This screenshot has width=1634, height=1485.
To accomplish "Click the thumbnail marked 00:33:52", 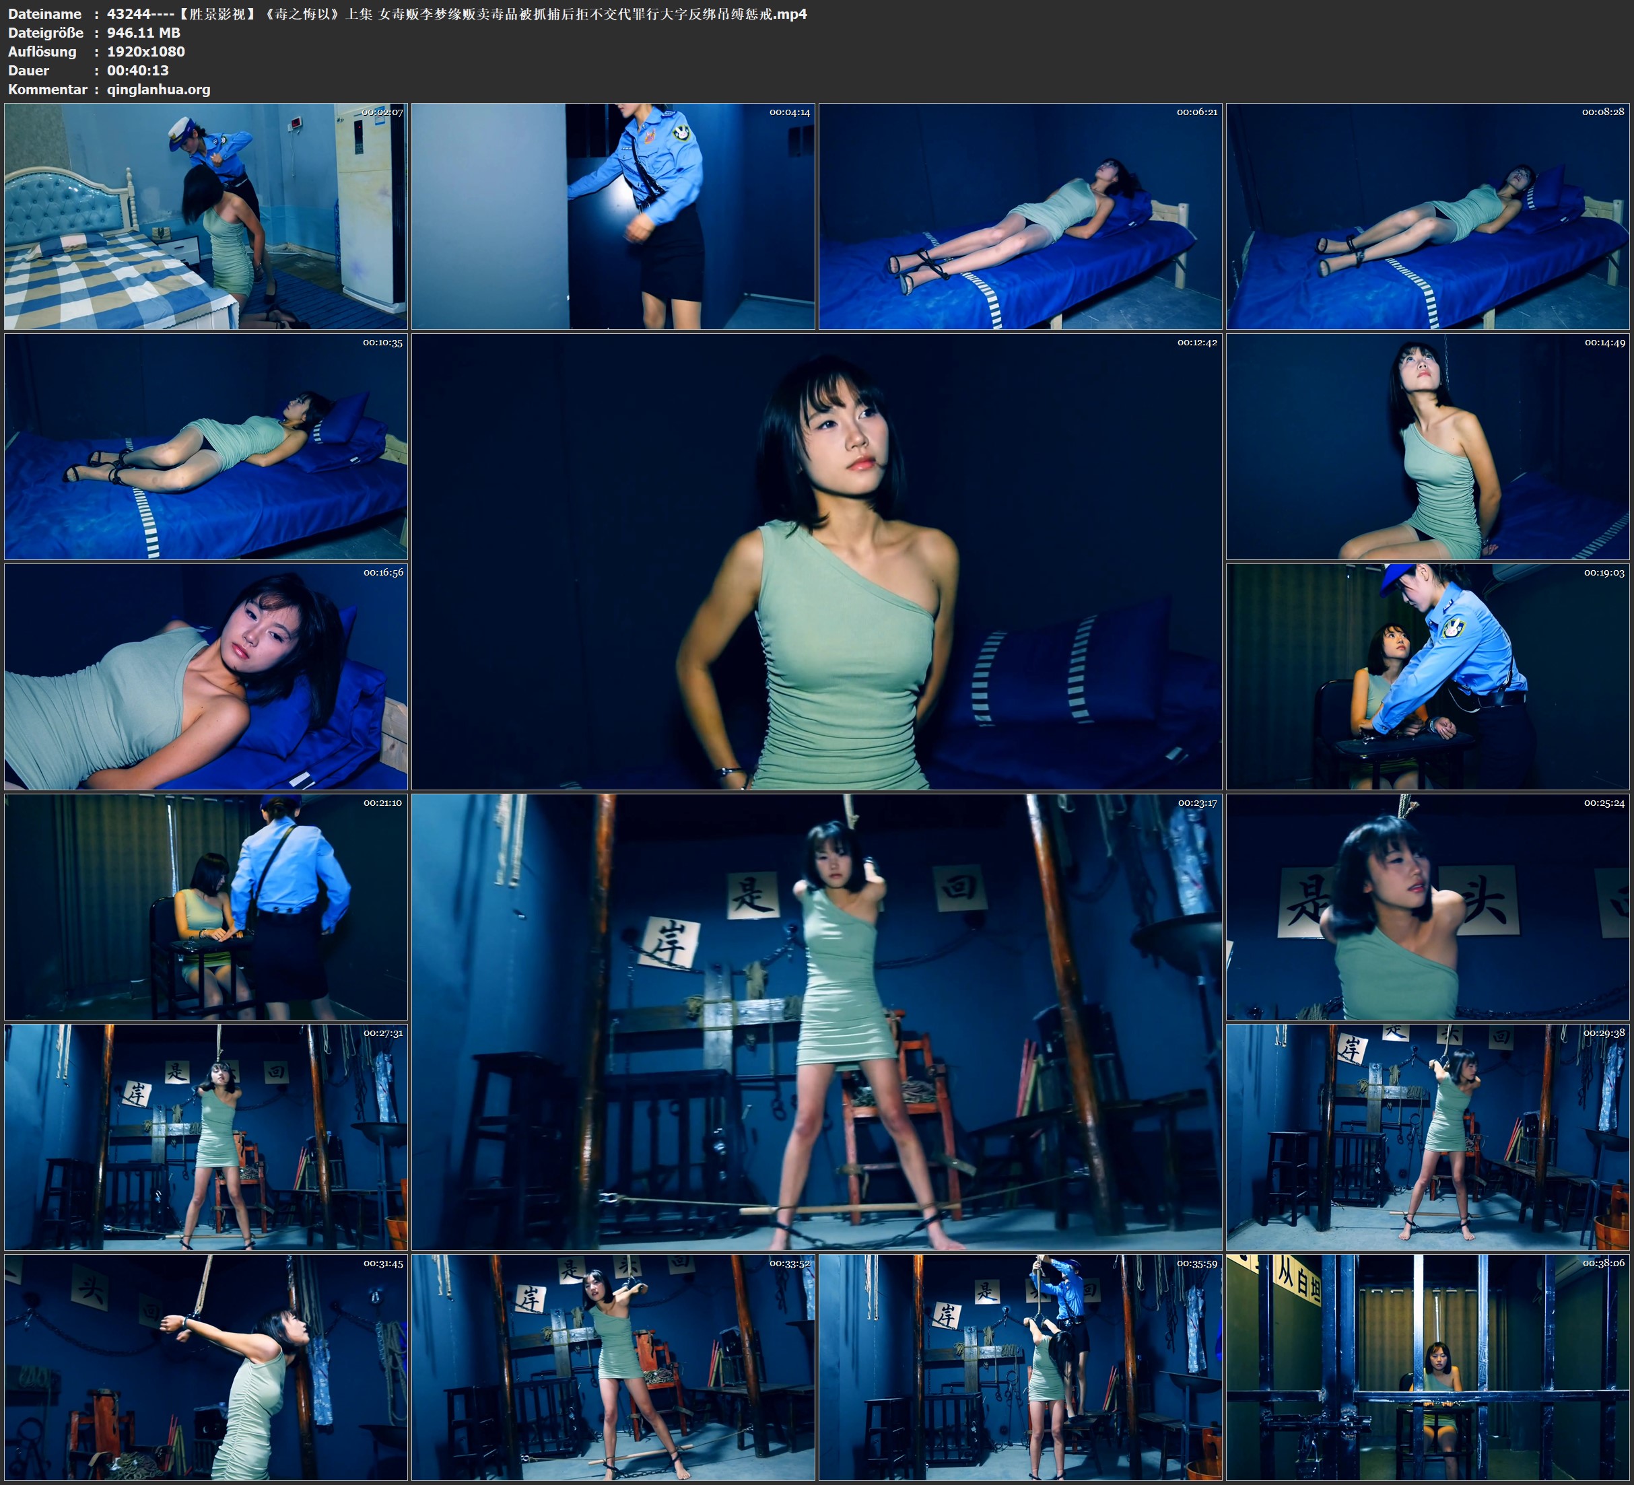I will [x=613, y=1367].
